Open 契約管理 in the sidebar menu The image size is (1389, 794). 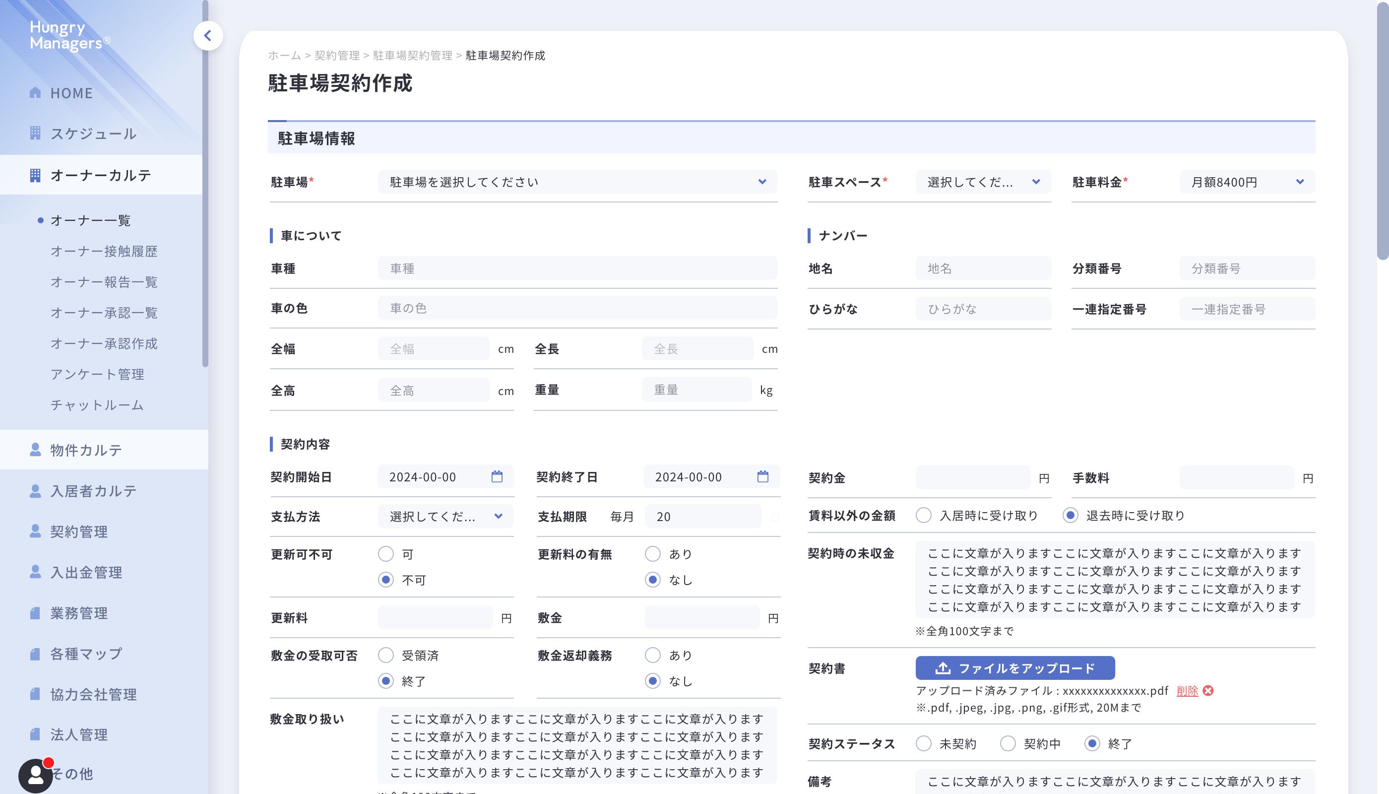pos(79,531)
